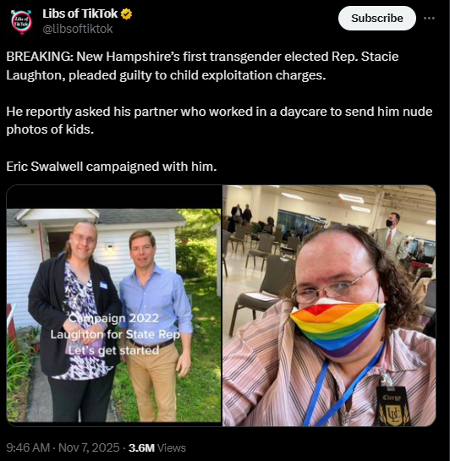Click the rainbow face mask in photo
The image size is (450, 461).
[x=337, y=327]
